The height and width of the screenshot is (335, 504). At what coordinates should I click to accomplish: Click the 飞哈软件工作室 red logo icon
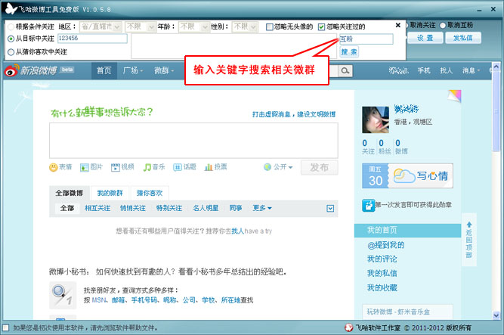pyautogui.click(x=349, y=327)
